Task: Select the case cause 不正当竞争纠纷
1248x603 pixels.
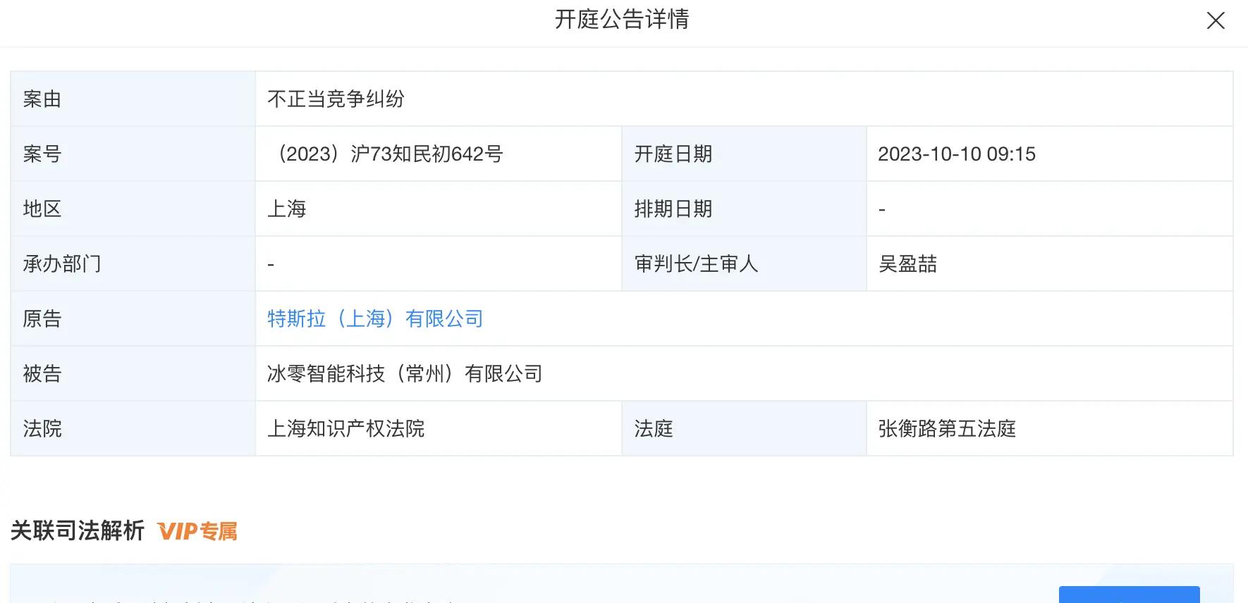Action: click(x=336, y=99)
